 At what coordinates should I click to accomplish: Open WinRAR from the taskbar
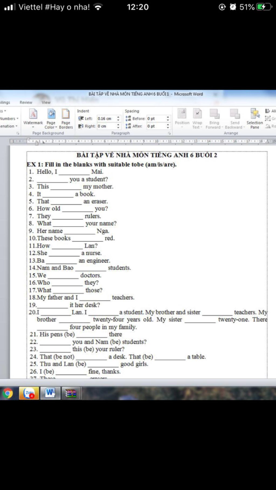coord(71,393)
